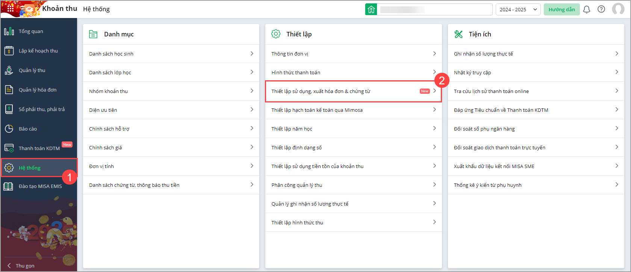The image size is (631, 272).
Task: Open the Báo cáo sidebar item
Action: point(28,129)
